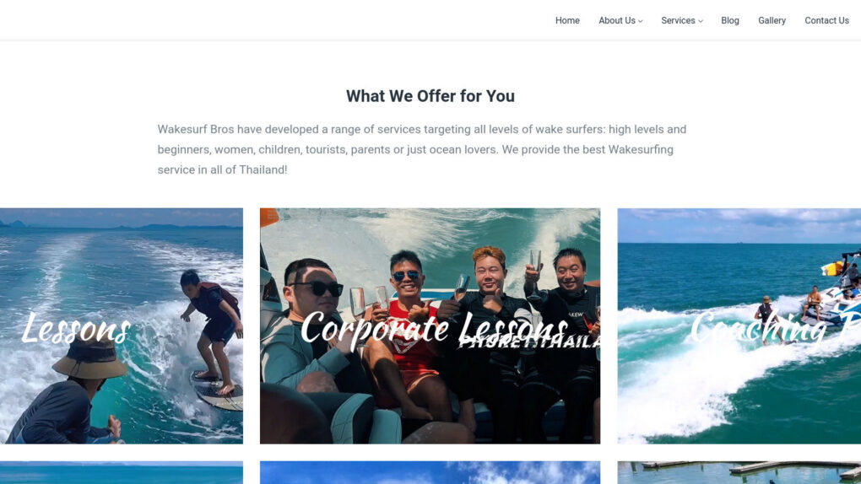Open the bottom-left partially visible service image
Viewport: 861px width, 484px height.
(122, 472)
